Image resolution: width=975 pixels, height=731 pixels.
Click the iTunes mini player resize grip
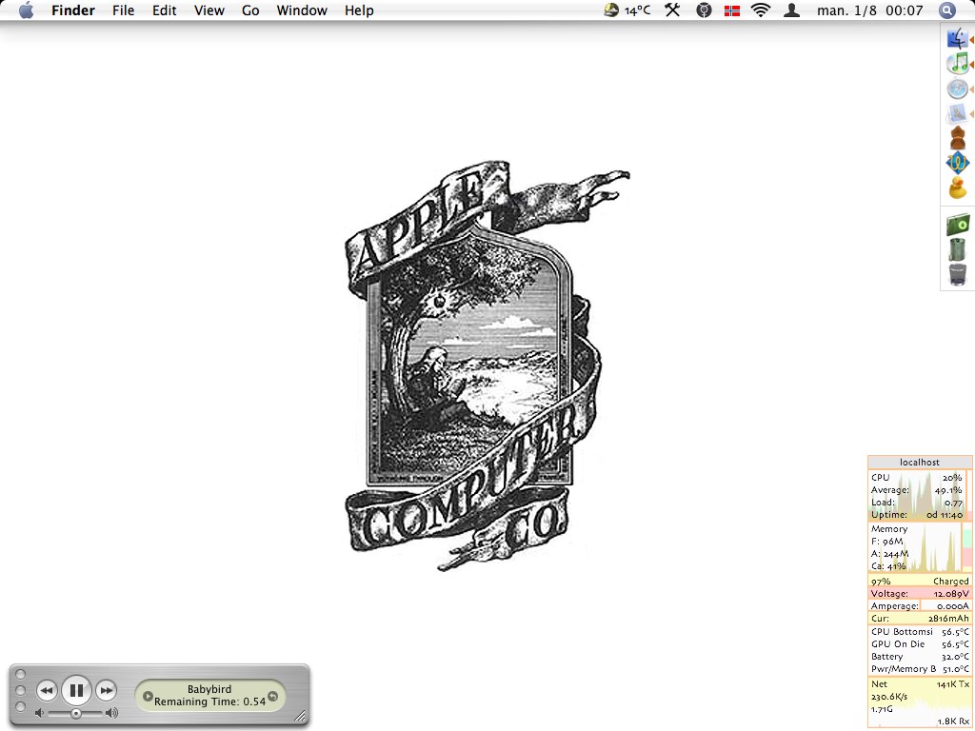pyautogui.click(x=300, y=716)
